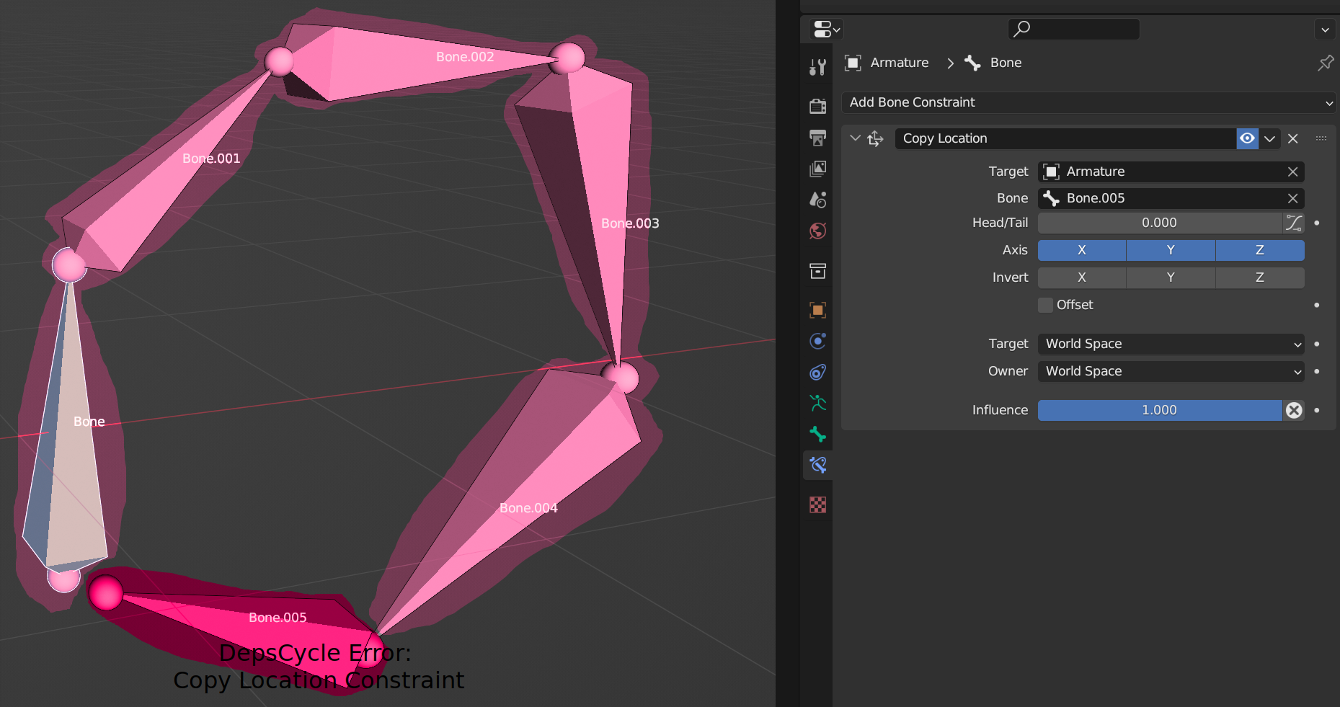Enable Invert X button
The width and height of the screenshot is (1340, 707).
click(1081, 277)
